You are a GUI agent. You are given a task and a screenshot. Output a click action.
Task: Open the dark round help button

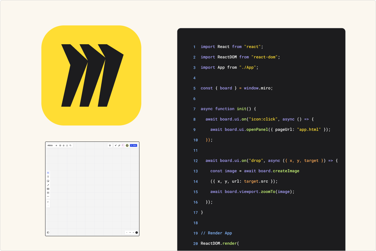(x=137, y=232)
